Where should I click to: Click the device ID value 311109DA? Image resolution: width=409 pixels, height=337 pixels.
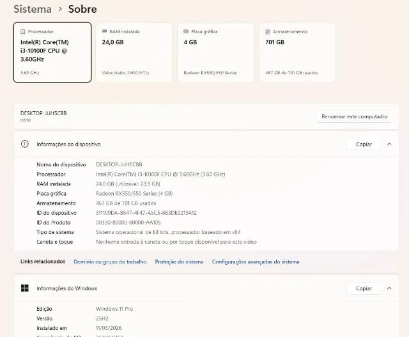click(146, 213)
